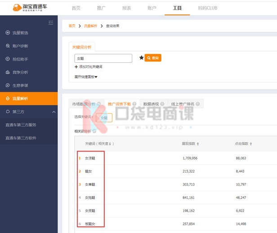
Task: Click keyword 鞋女 in row 2
Action: click(x=89, y=171)
